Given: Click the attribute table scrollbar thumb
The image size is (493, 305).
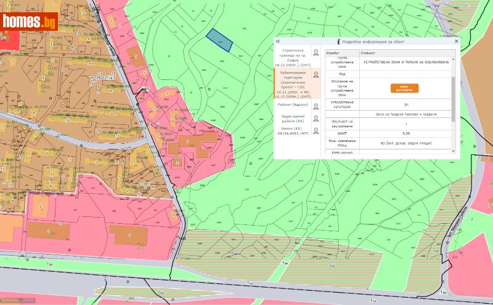Looking at the screenshot, I should click(x=454, y=98).
